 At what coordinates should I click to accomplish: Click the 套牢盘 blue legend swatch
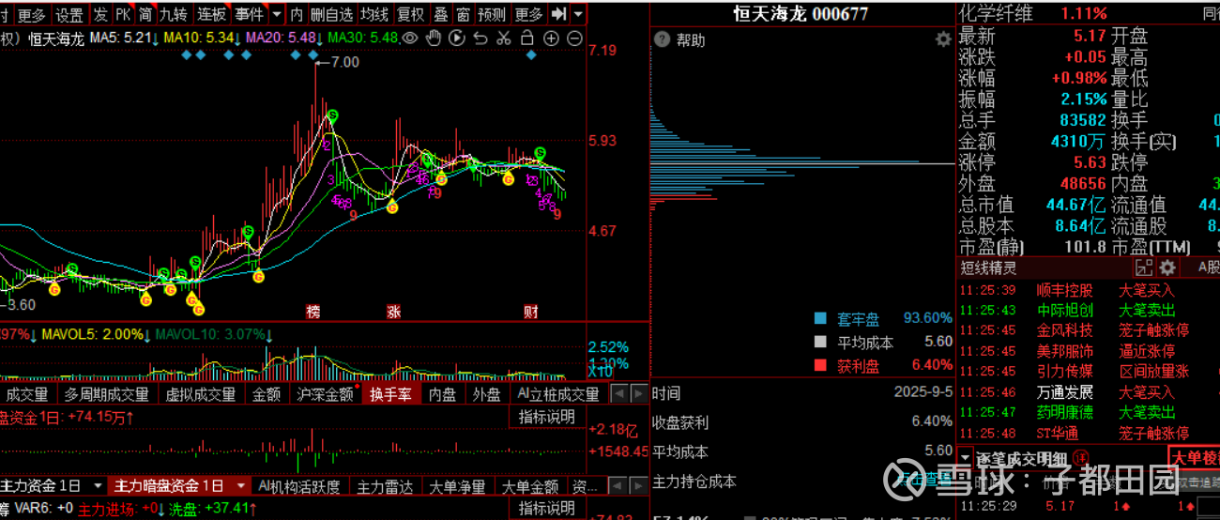pos(820,319)
